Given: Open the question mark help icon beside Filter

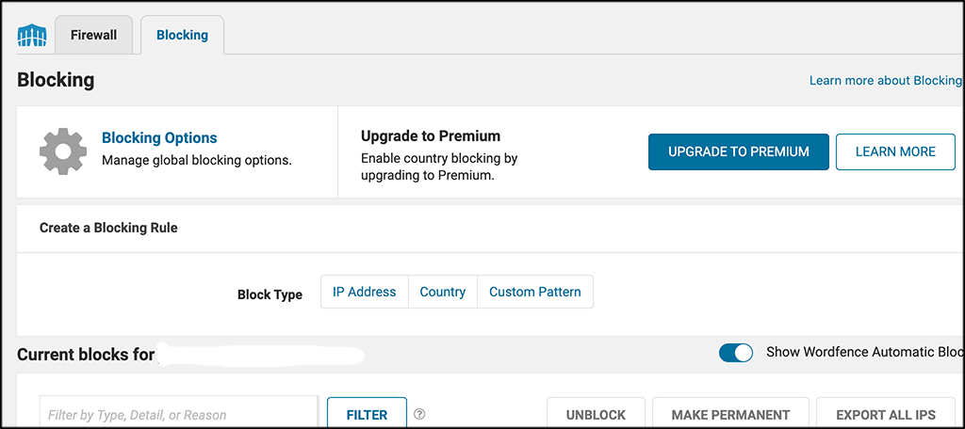Looking at the screenshot, I should 419,414.
